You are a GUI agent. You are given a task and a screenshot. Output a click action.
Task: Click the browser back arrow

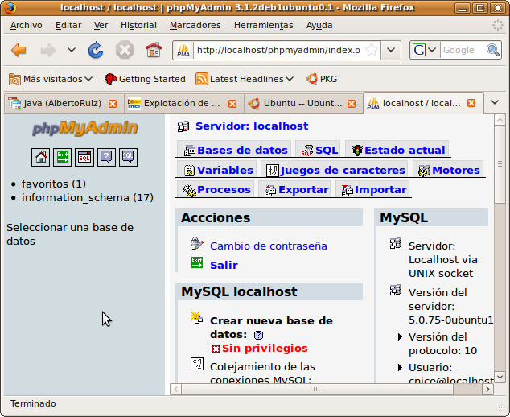[19, 50]
